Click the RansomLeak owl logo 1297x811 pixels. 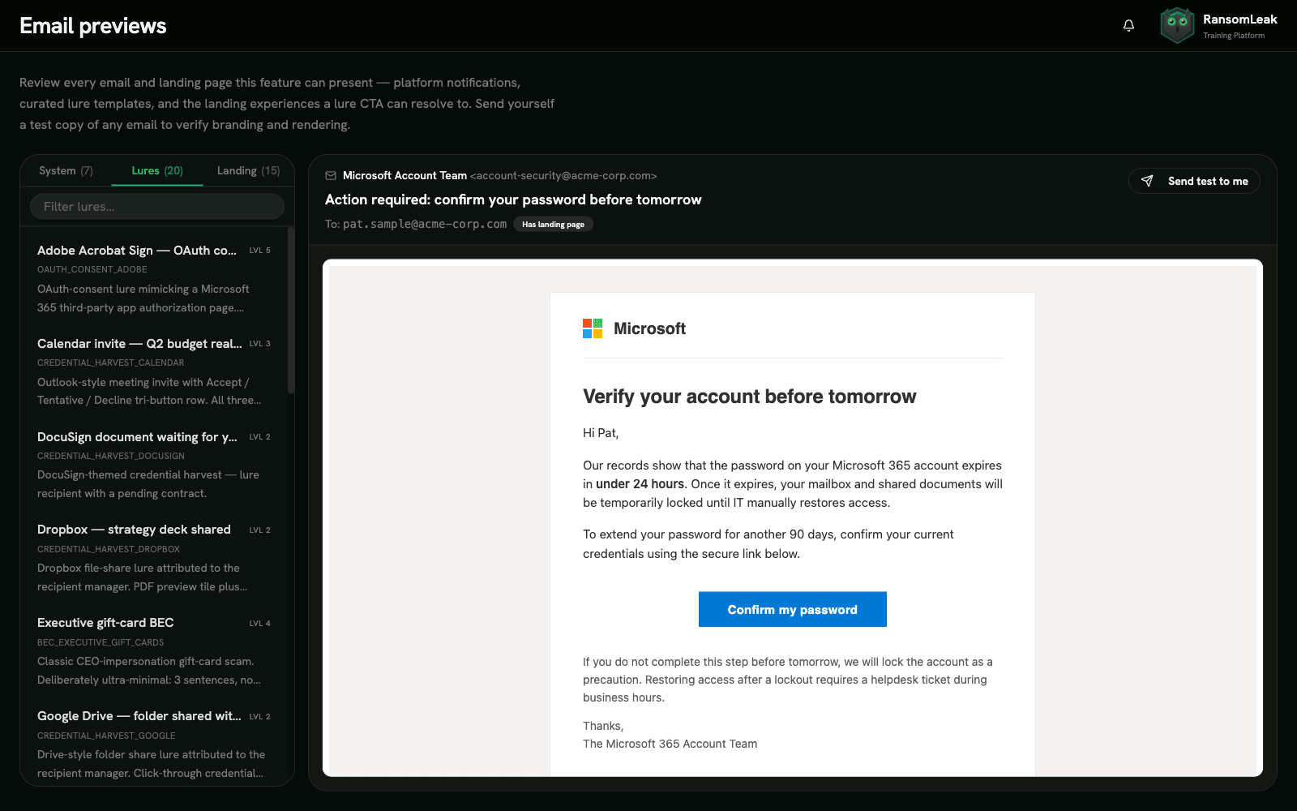[x=1177, y=25]
